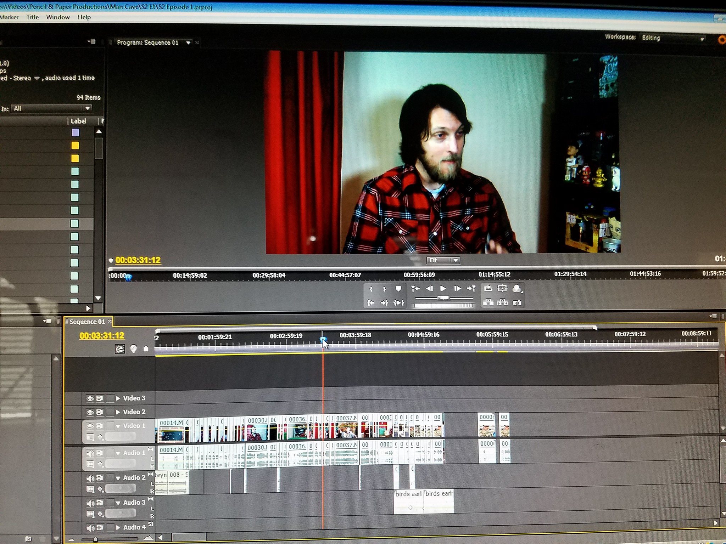Click the shuttle slider handle

(443, 298)
